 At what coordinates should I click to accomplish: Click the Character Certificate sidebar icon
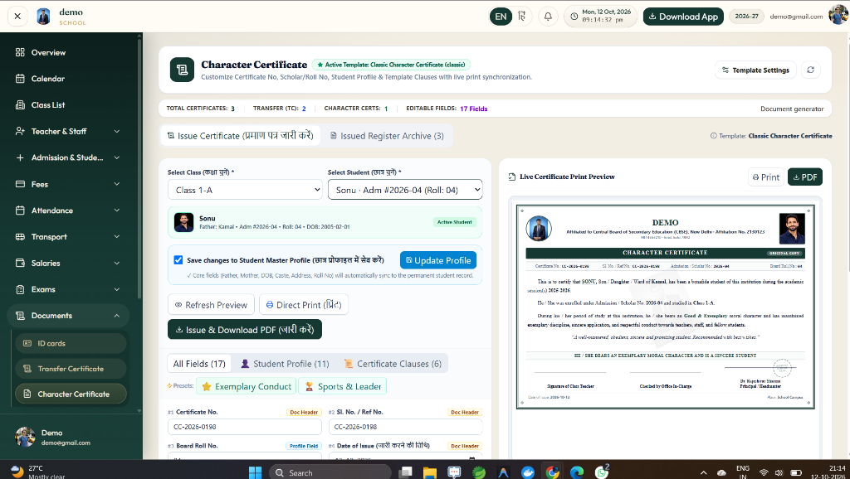tap(27, 394)
